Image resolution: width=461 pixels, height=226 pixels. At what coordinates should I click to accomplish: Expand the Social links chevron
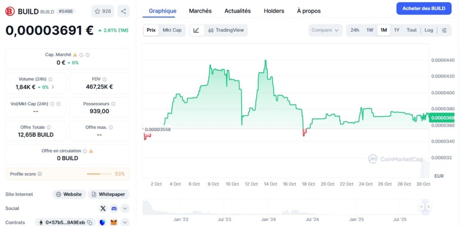[125, 208]
